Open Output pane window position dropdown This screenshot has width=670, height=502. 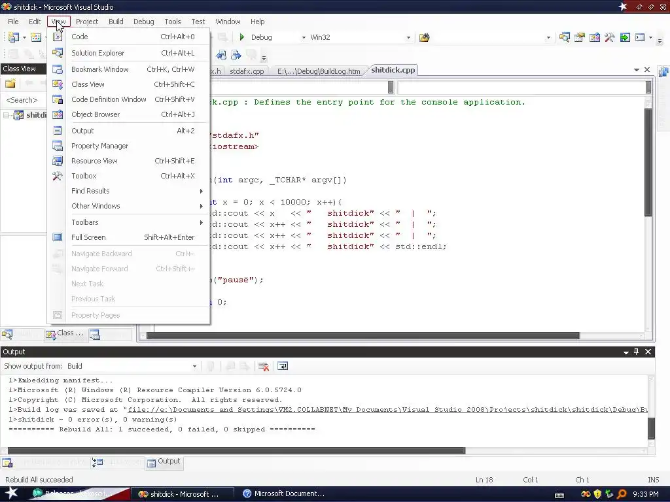[626, 352]
